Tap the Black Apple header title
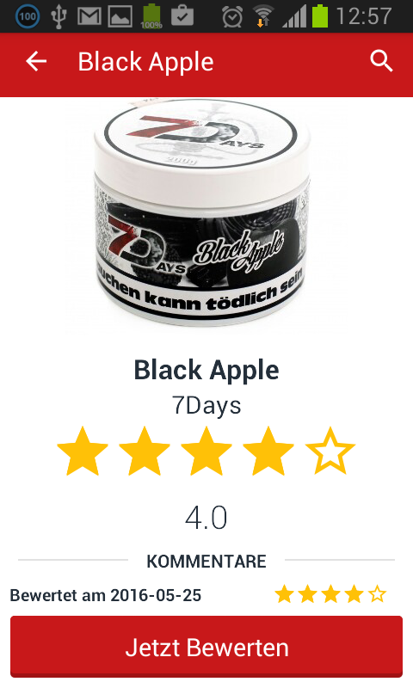This screenshot has width=413, height=688. coord(145,61)
